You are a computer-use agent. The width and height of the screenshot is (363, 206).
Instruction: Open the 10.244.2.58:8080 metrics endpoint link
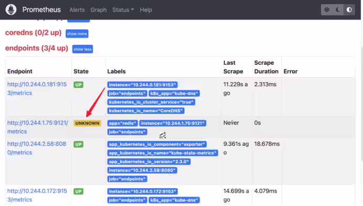pyautogui.click(x=37, y=148)
